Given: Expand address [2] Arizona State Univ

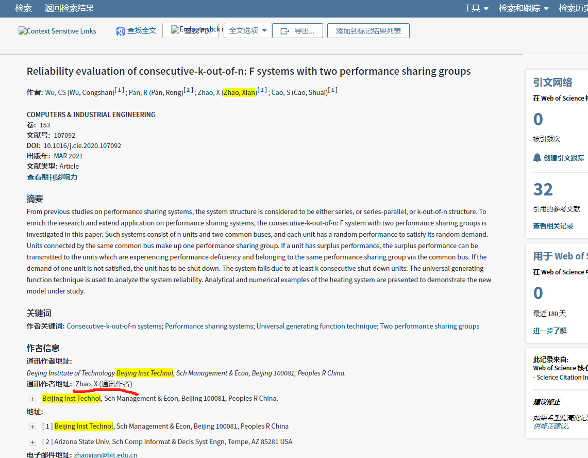Looking at the screenshot, I should 32,442.
